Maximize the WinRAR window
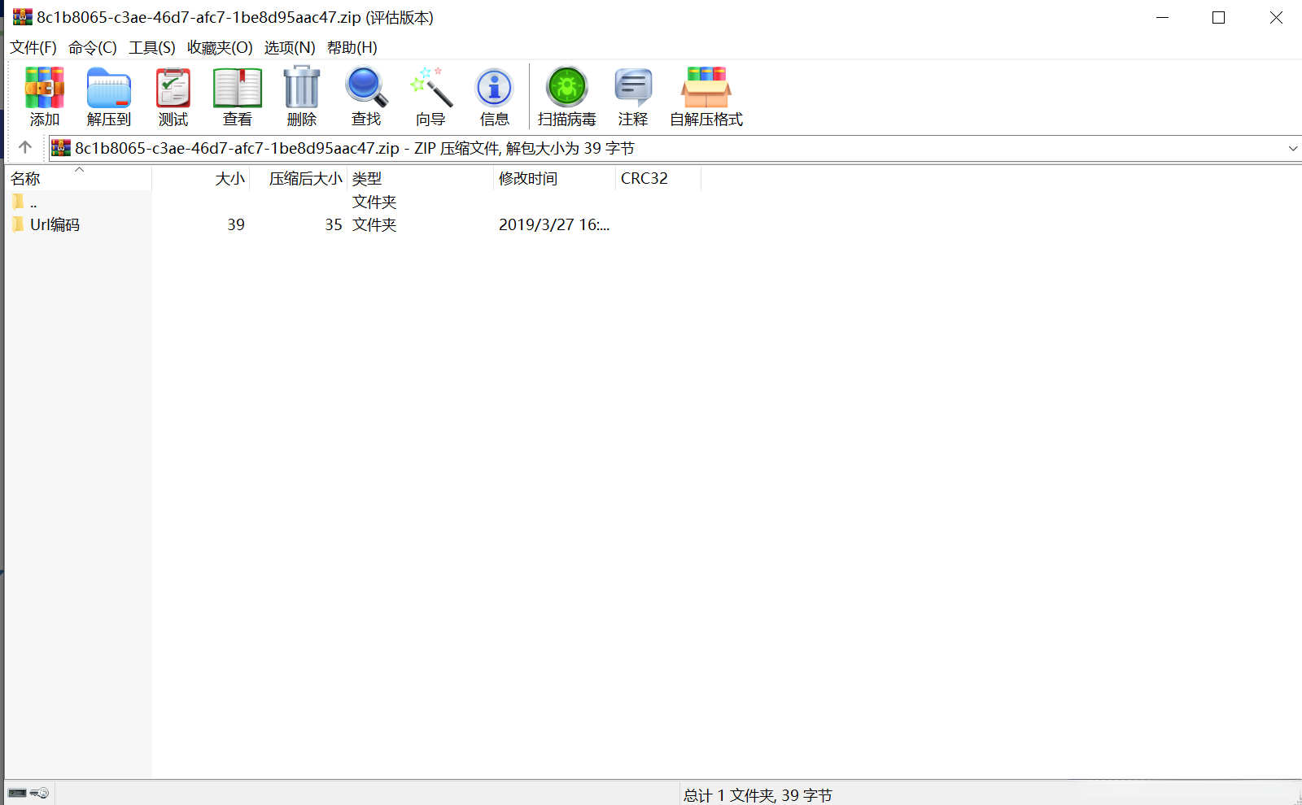This screenshot has height=805, width=1302. point(1218,17)
